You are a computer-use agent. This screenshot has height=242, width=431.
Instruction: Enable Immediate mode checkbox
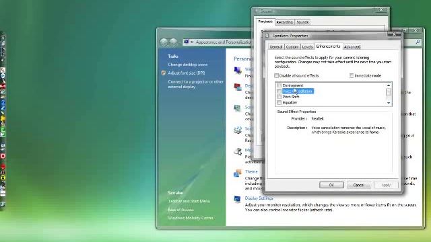coord(352,75)
